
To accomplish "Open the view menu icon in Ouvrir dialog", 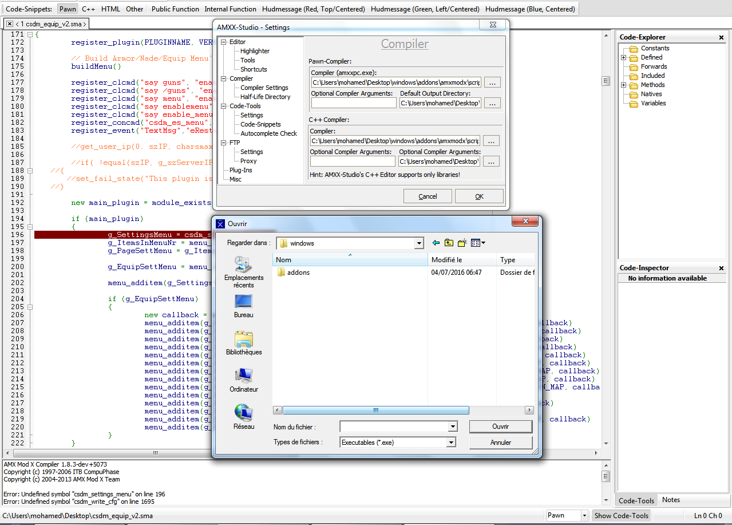I will (478, 243).
